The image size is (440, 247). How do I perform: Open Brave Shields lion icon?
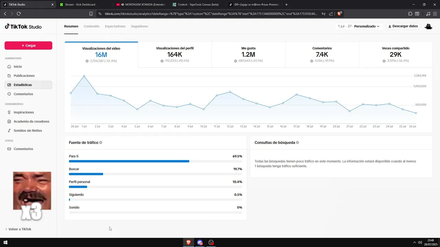(x=340, y=14)
